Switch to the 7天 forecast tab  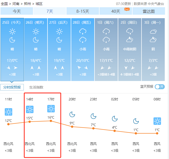[50, 11]
